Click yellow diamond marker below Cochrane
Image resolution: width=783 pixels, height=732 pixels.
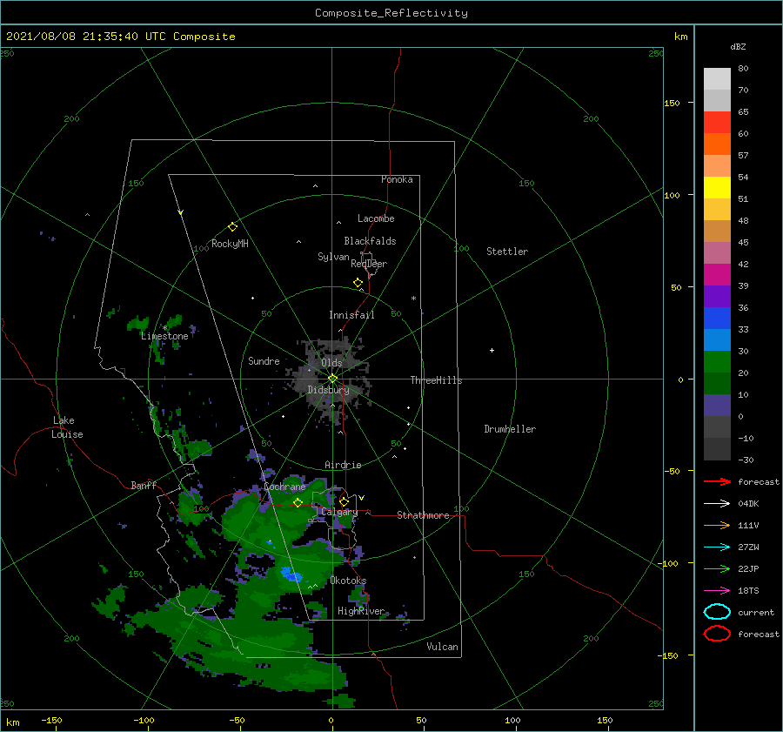tap(298, 503)
